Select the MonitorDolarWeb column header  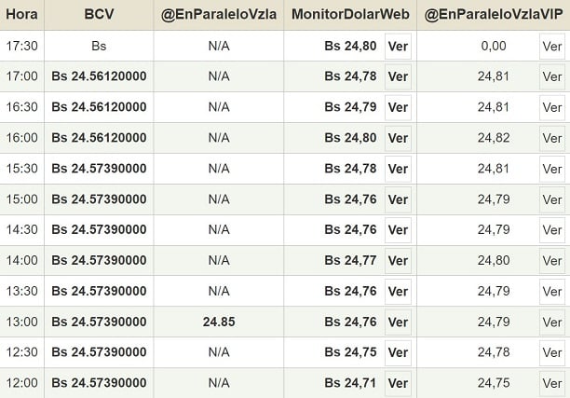(x=350, y=15)
